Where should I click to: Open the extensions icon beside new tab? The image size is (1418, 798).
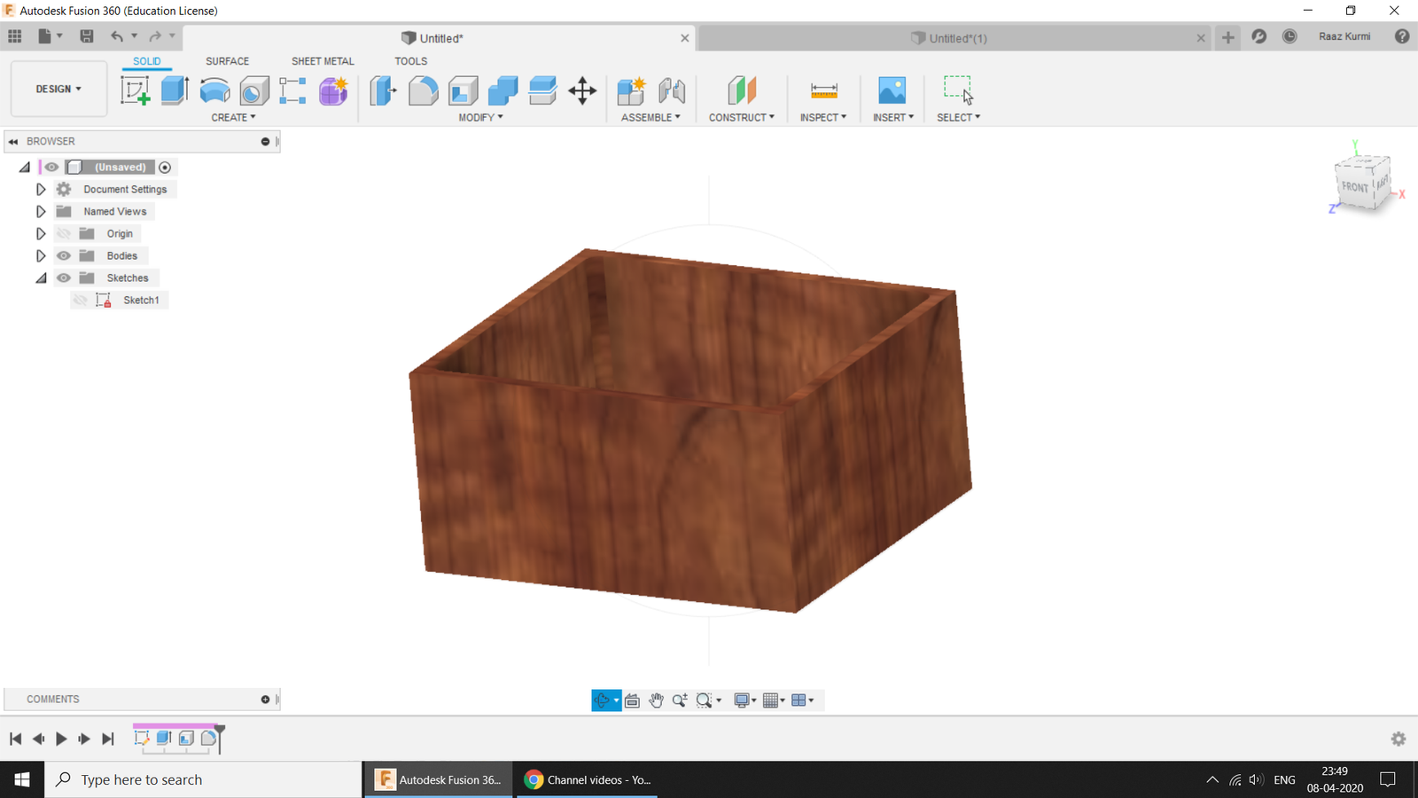pos(1258,36)
